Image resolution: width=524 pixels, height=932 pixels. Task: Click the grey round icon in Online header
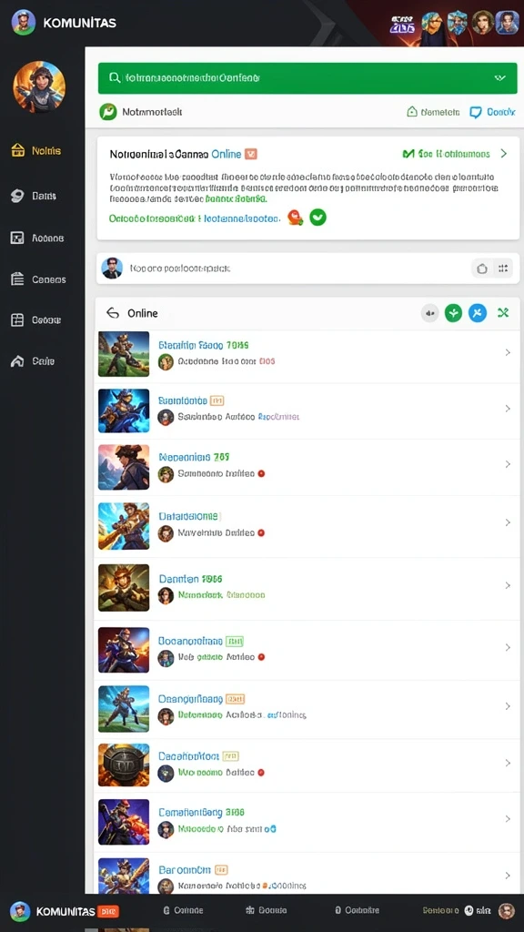pyautogui.click(x=429, y=313)
